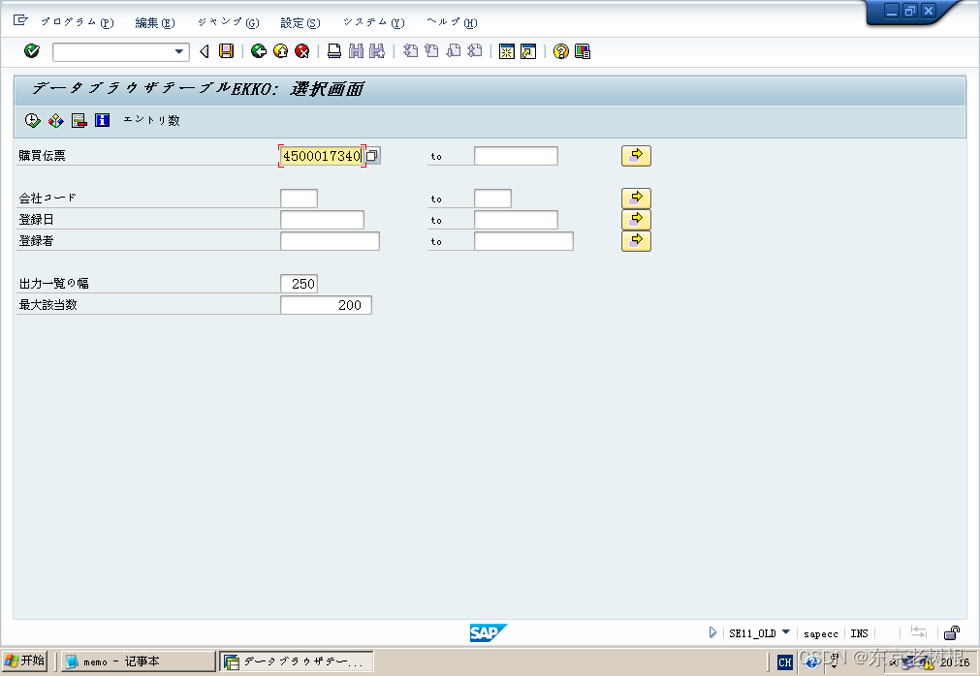Screen dimensions: 980x676
Task: Click the Print icon
Action: [x=332, y=51]
